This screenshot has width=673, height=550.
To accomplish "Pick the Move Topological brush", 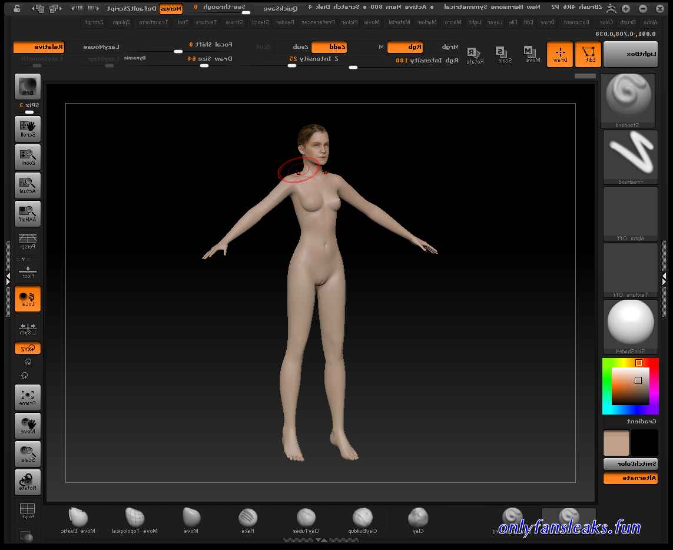I will pyautogui.click(x=135, y=521).
